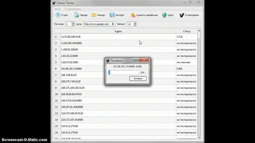
Task: Click the status value 6.881
Action: pos(180,69)
